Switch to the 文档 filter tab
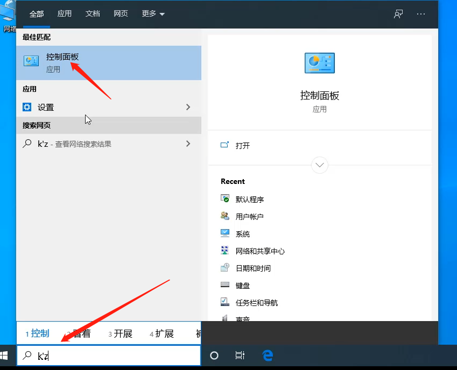 93,14
